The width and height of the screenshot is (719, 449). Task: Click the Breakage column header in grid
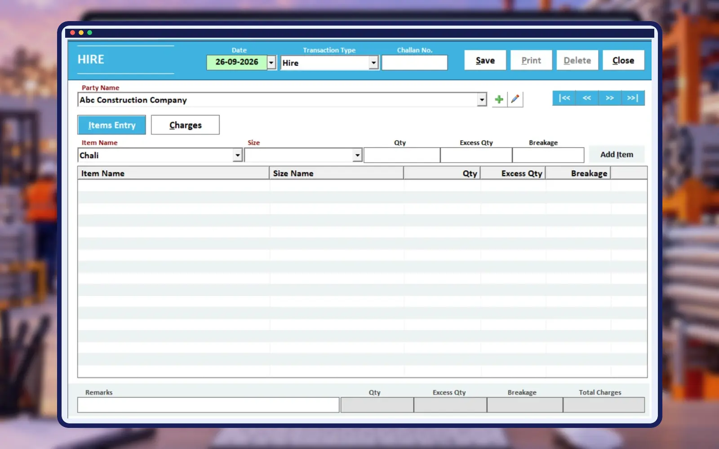click(578, 173)
